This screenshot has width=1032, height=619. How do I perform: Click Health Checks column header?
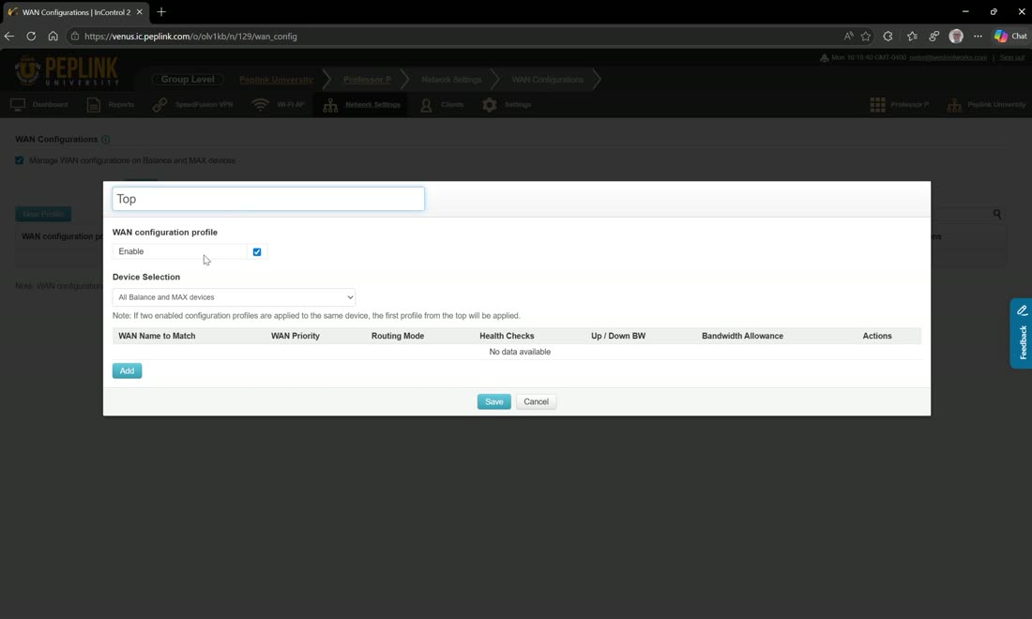click(507, 336)
